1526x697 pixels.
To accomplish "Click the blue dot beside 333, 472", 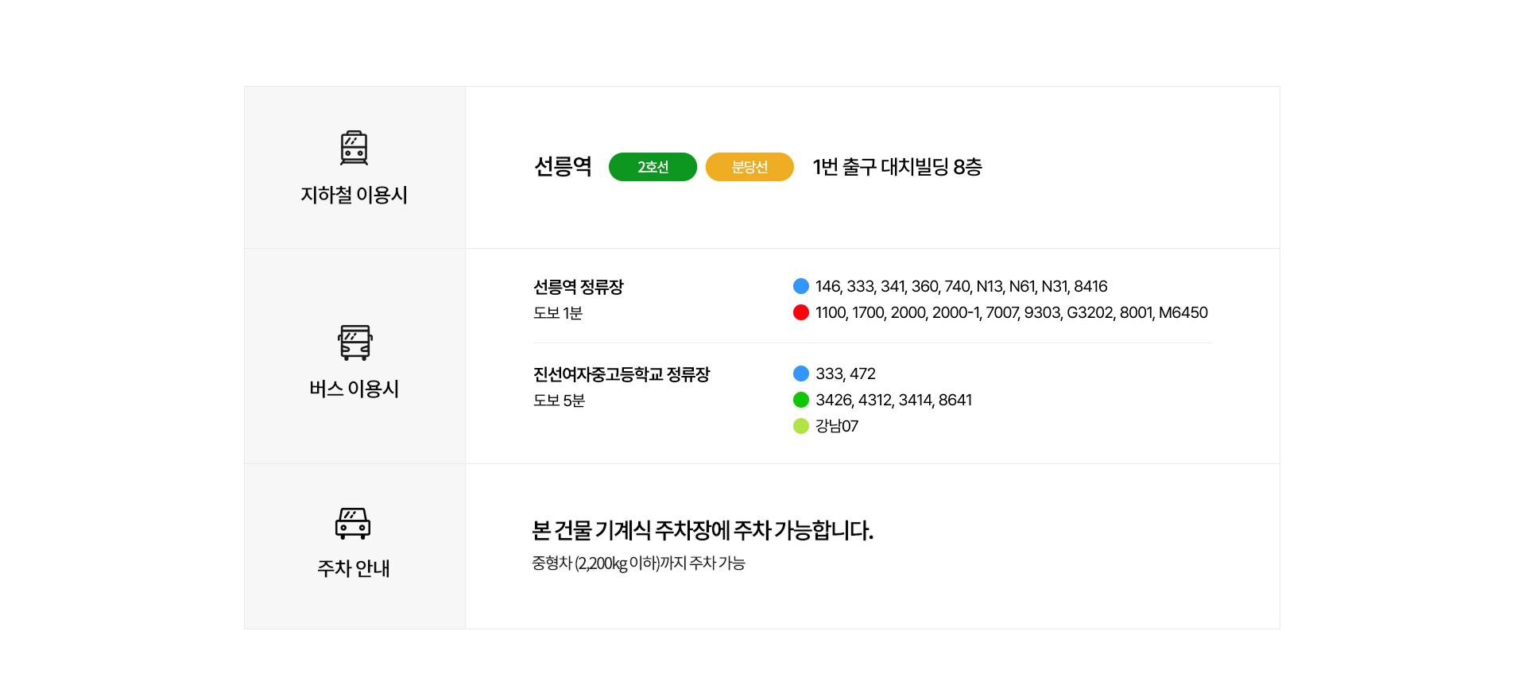I will click(x=801, y=374).
